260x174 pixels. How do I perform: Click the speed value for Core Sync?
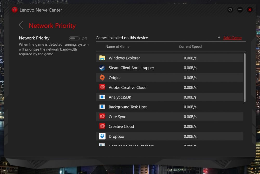[x=190, y=117]
